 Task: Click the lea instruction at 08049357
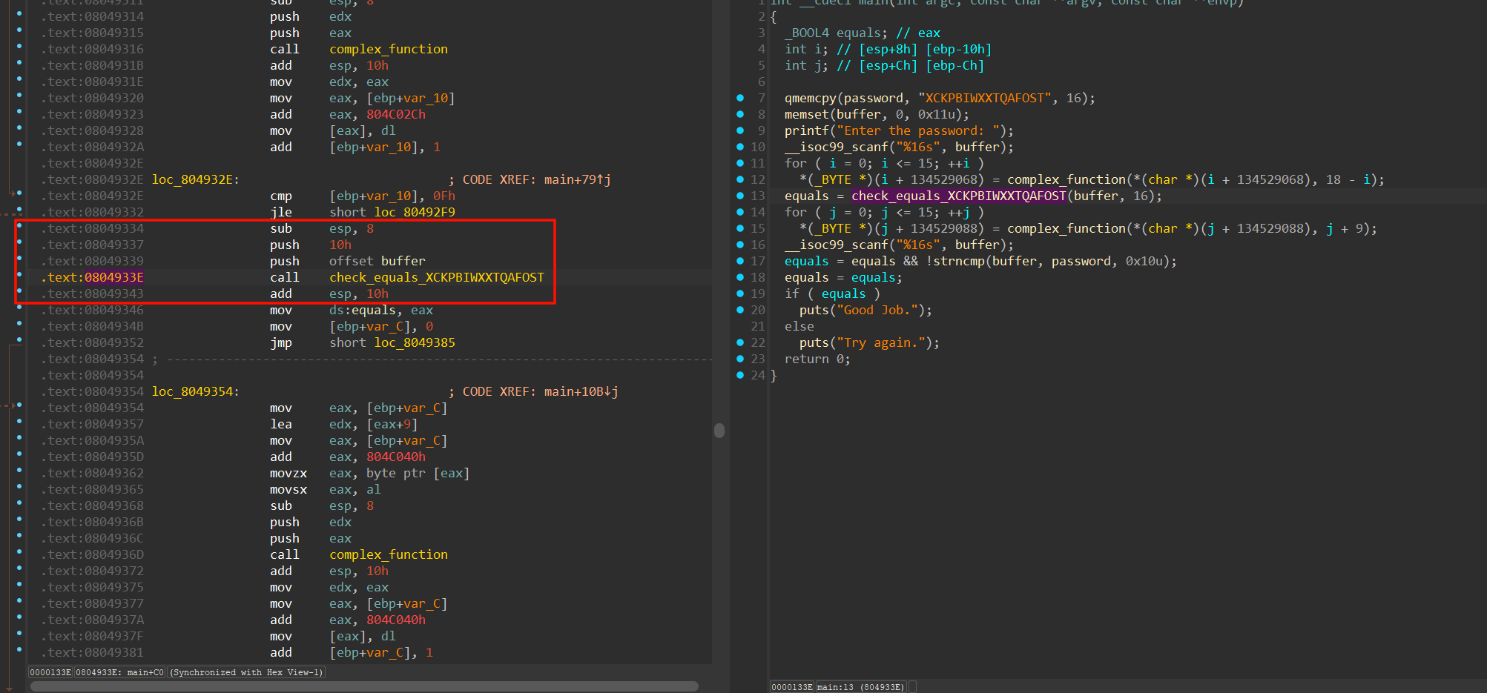281,424
